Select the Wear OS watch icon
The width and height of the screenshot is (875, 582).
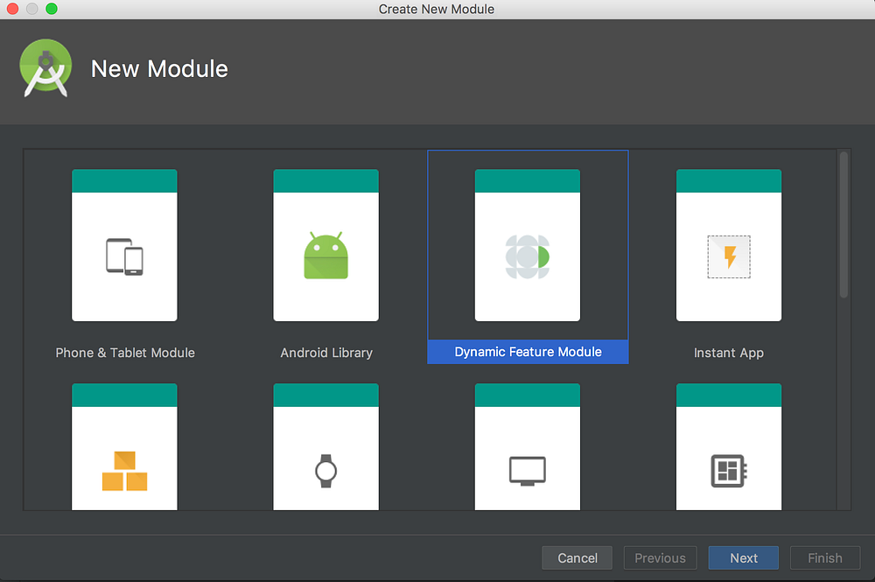coord(325,470)
